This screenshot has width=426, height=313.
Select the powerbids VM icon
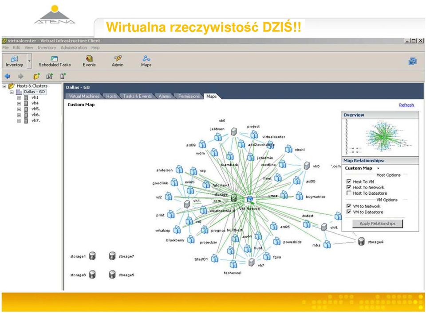pyautogui.click(x=277, y=241)
